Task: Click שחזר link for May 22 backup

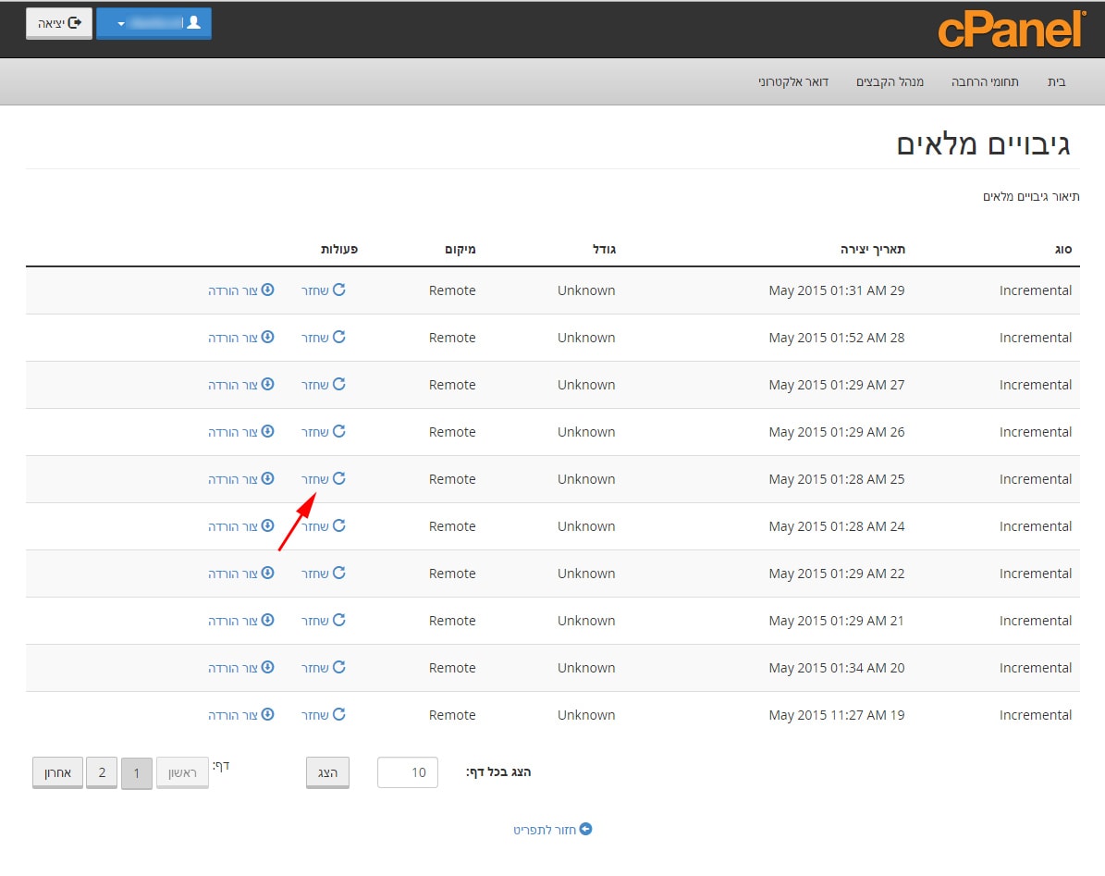Action: (315, 574)
